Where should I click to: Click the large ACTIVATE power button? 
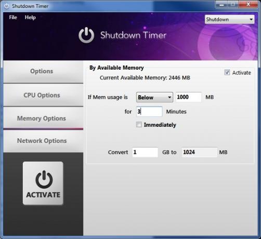tap(43, 183)
